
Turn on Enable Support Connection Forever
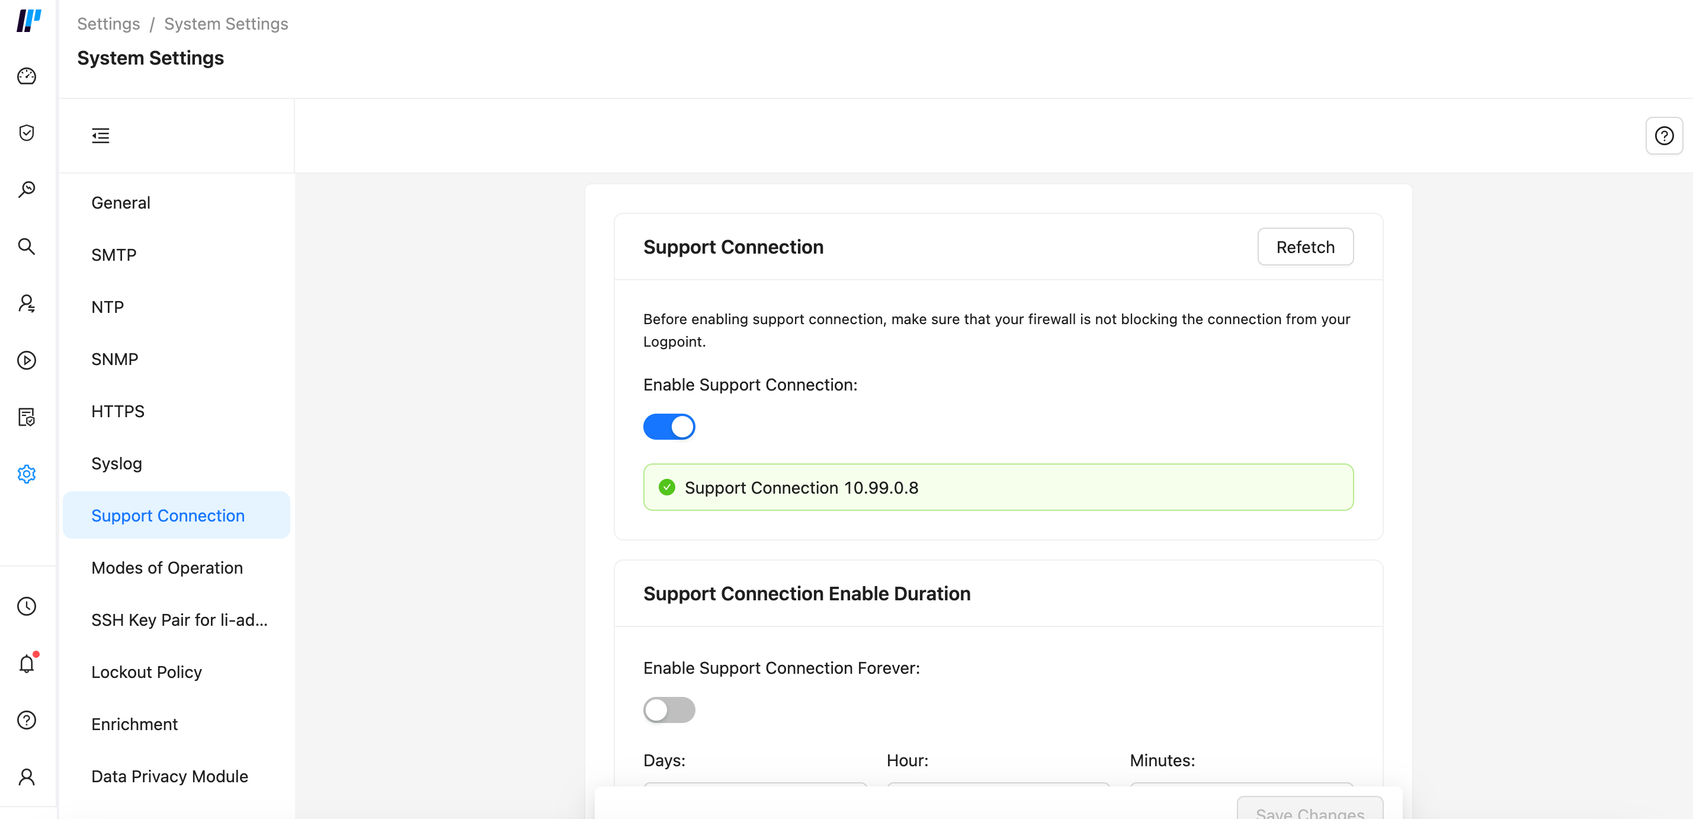coord(669,710)
